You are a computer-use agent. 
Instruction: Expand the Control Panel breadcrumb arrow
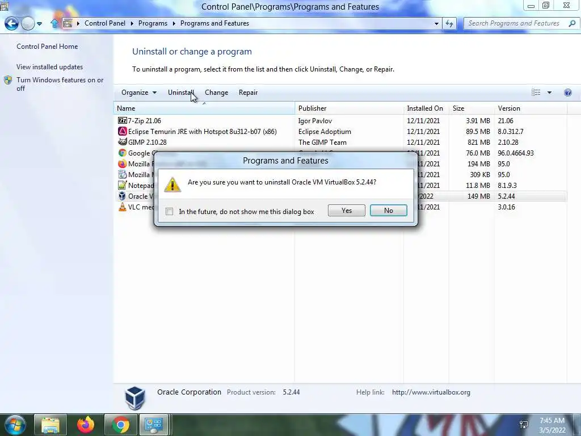(x=132, y=23)
